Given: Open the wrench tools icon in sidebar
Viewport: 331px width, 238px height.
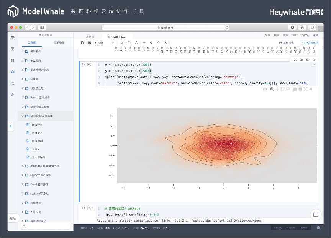Looking at the screenshot, I should coord(13,95).
